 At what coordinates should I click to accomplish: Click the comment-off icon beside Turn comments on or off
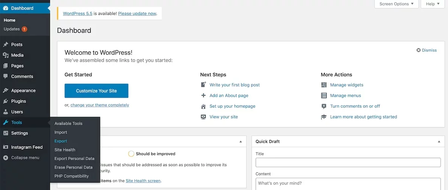pyautogui.click(x=324, y=106)
